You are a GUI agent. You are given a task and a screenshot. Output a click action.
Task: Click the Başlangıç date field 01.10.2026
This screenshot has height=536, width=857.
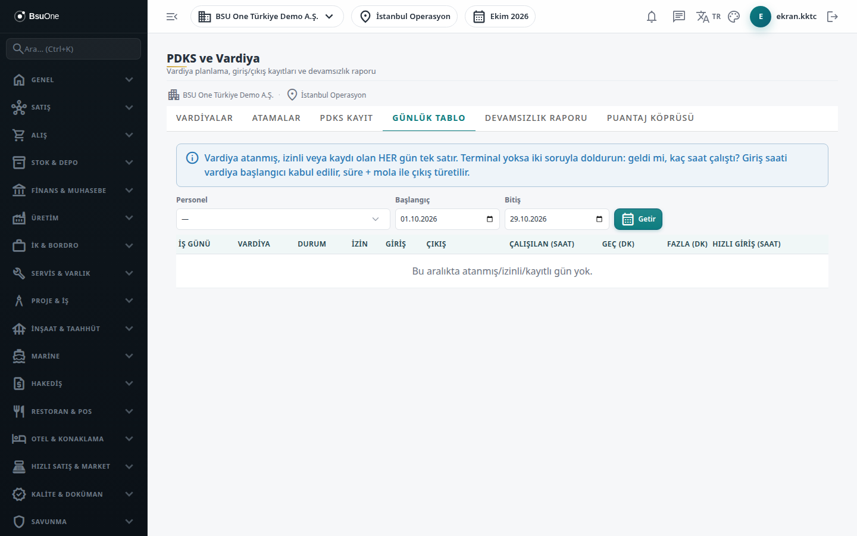pyautogui.click(x=448, y=219)
